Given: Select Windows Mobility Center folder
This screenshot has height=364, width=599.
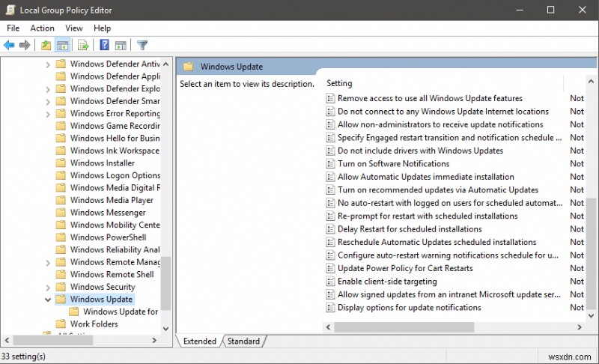Looking at the screenshot, I should click(x=115, y=225).
